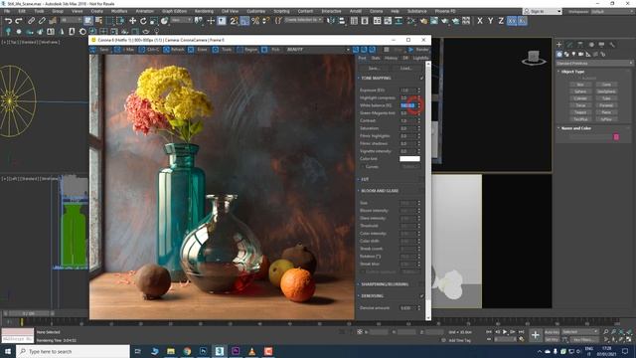Open the Modifiers menu

click(119, 11)
